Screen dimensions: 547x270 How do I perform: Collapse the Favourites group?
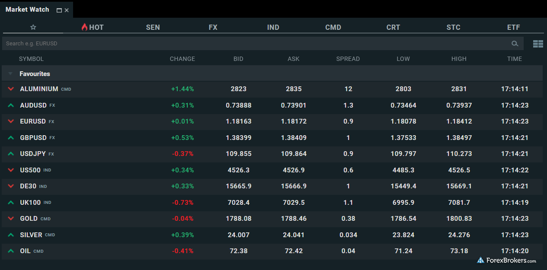10,74
